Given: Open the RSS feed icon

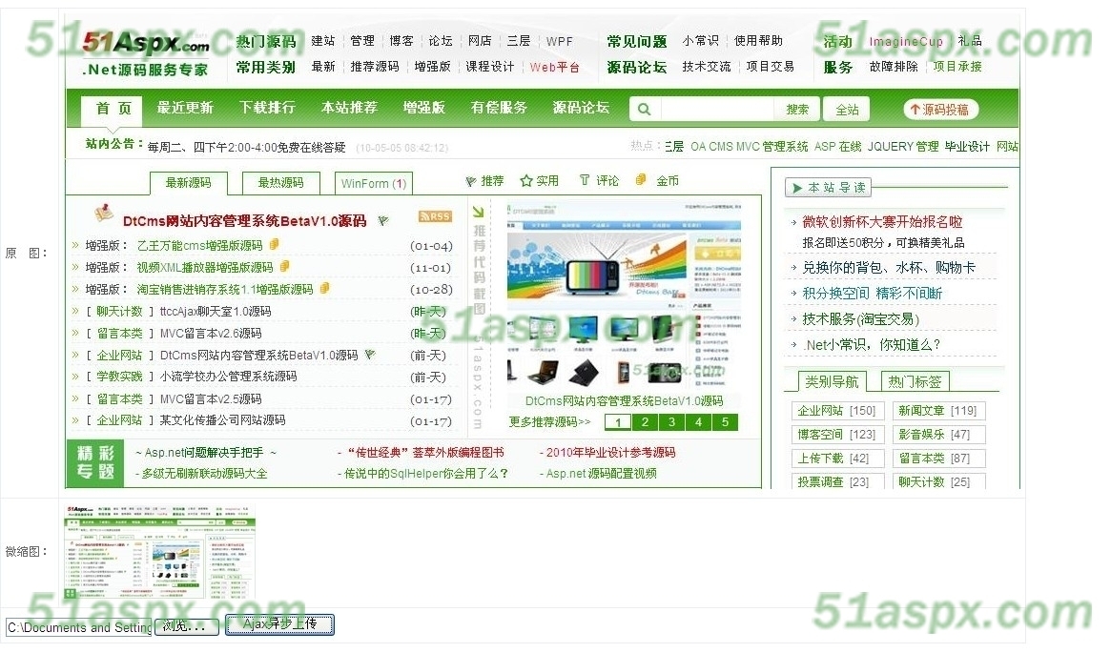Looking at the screenshot, I should [435, 216].
